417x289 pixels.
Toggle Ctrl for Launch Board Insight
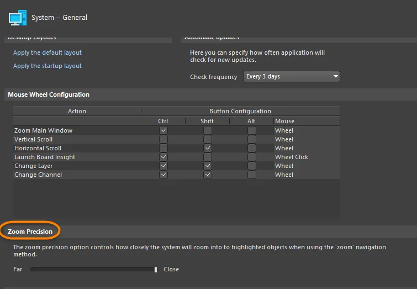tap(163, 157)
